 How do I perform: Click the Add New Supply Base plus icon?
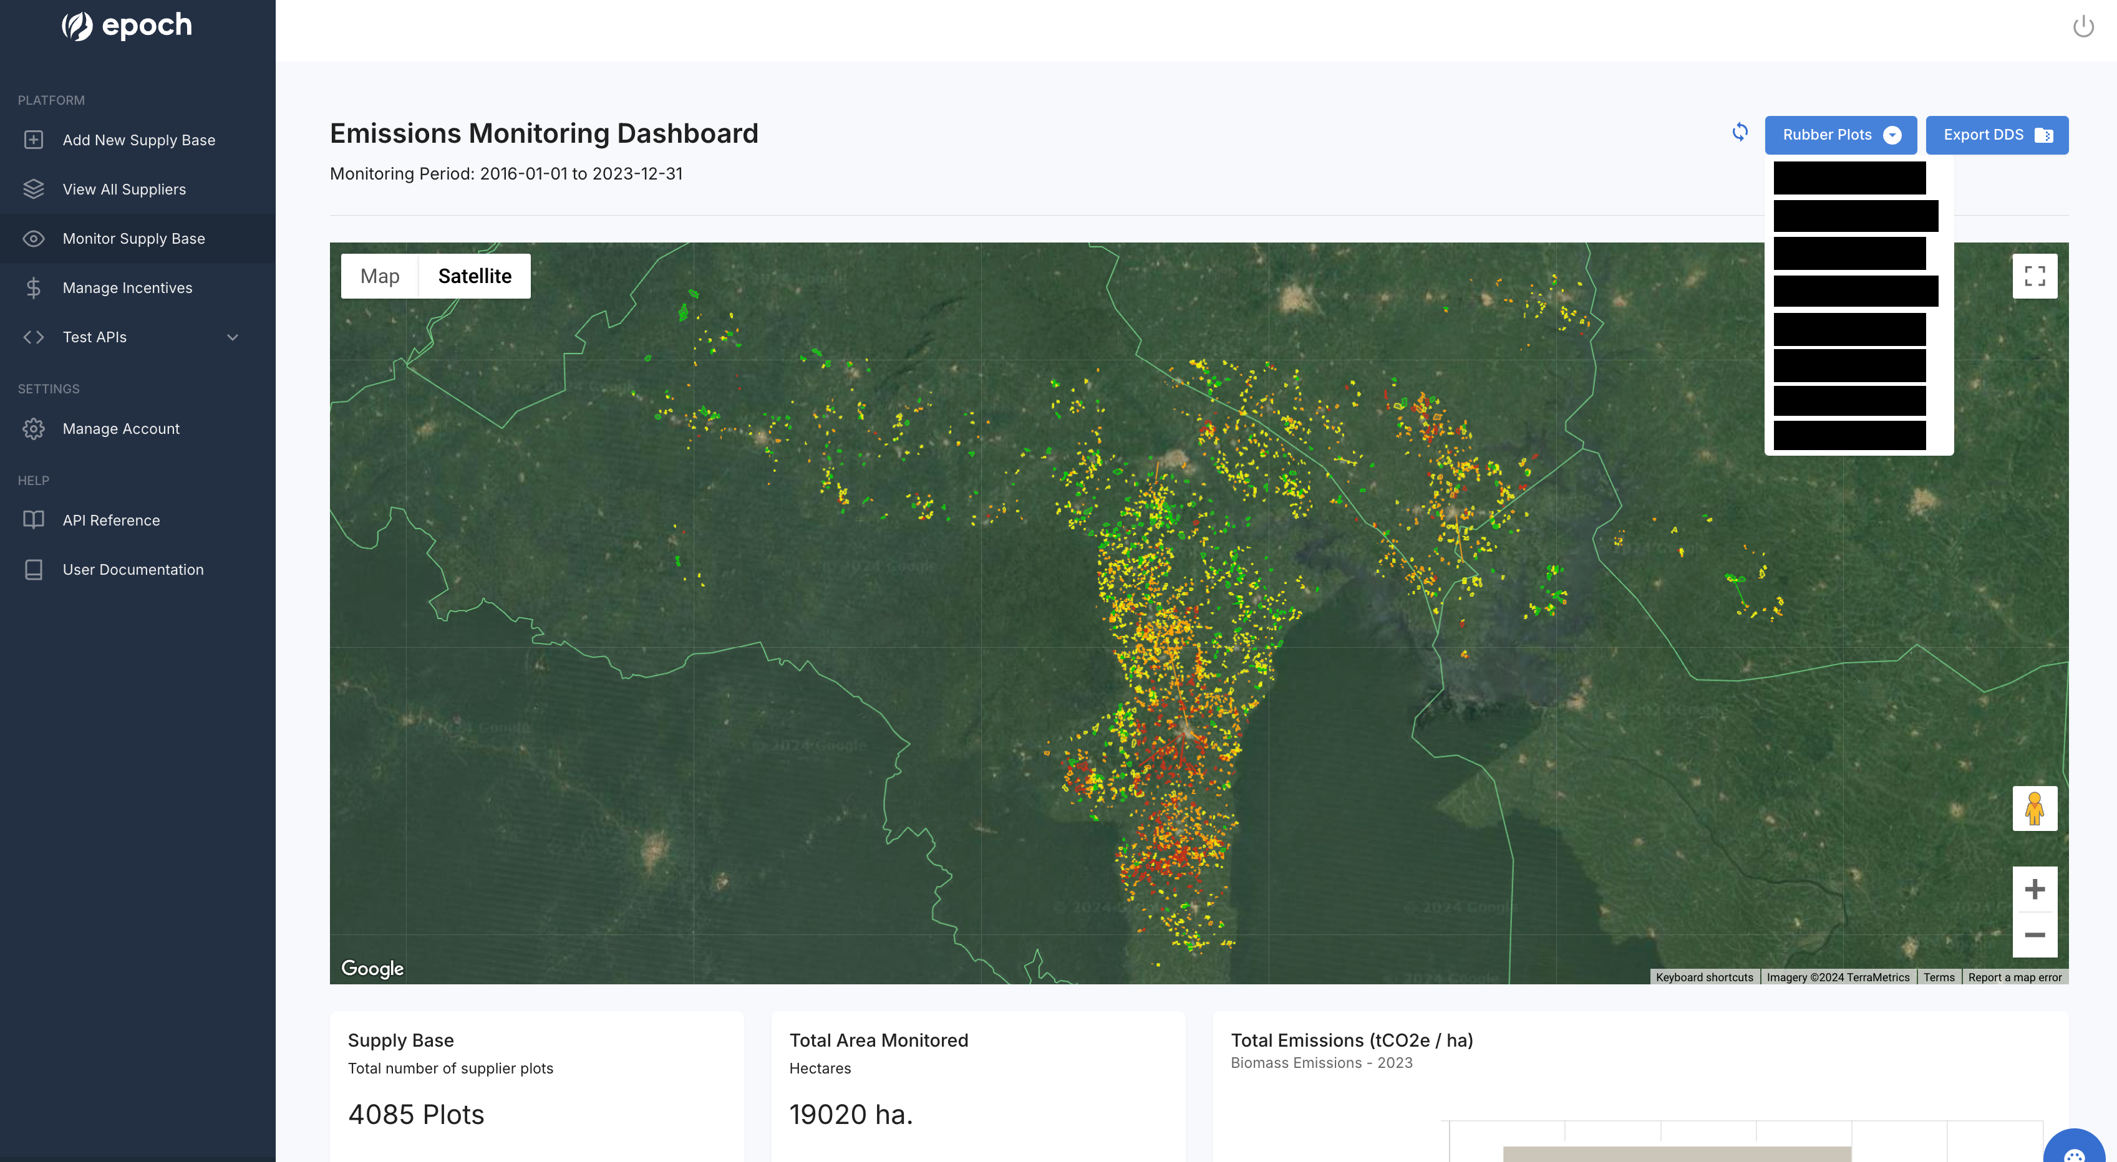(34, 140)
